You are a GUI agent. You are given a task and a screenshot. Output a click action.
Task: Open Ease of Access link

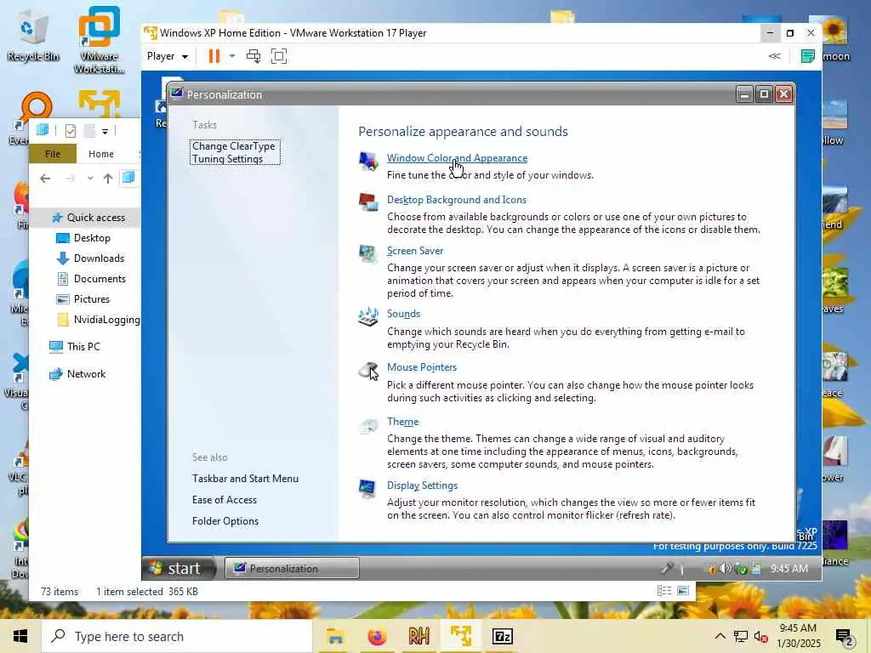pos(225,500)
